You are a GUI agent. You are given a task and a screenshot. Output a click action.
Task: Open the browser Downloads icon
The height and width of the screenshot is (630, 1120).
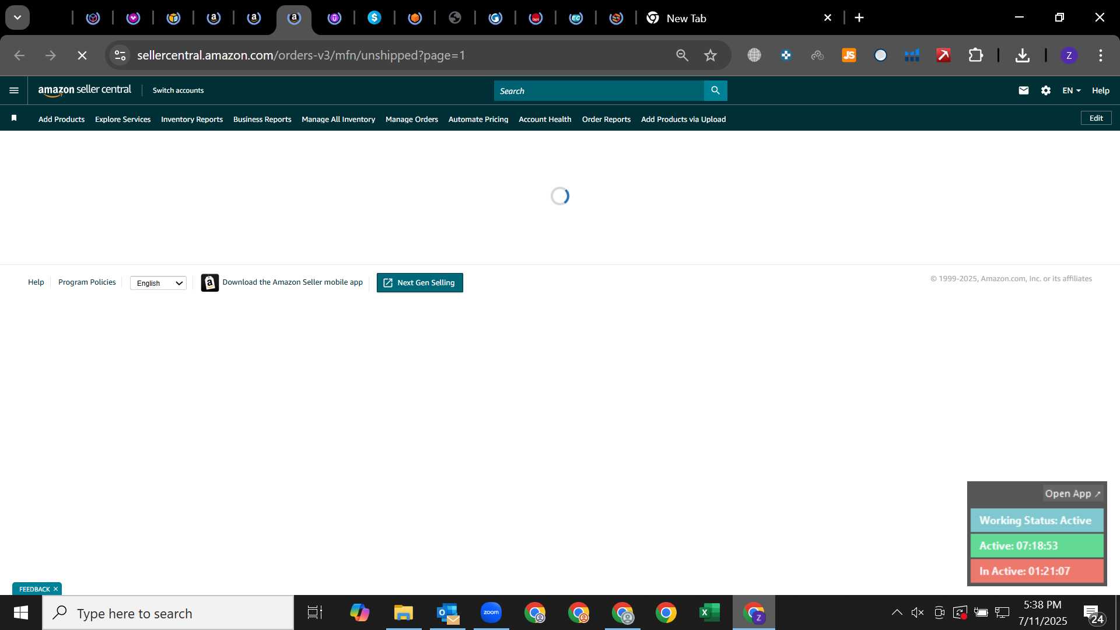click(x=1022, y=55)
